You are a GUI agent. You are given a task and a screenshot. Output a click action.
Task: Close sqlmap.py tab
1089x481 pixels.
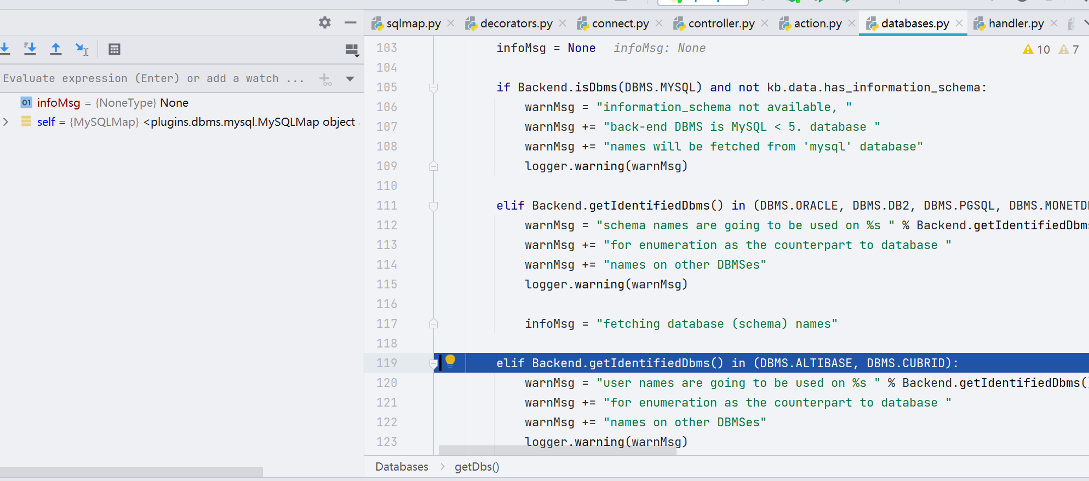451,23
